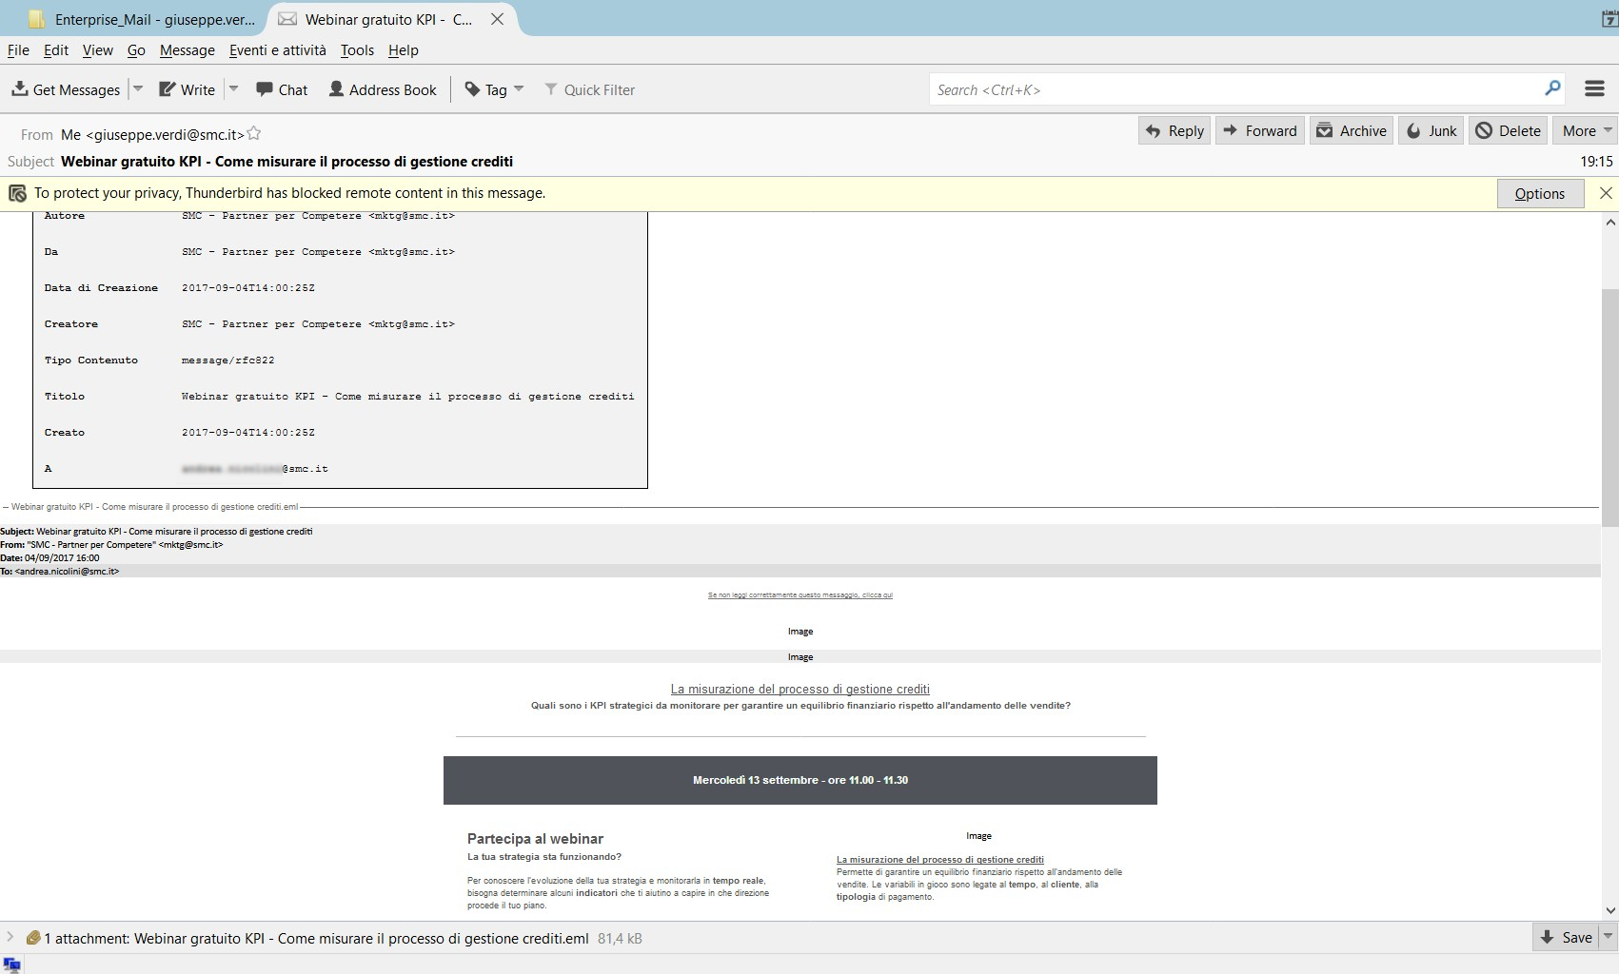Expand the attachment list chevron

point(10,938)
